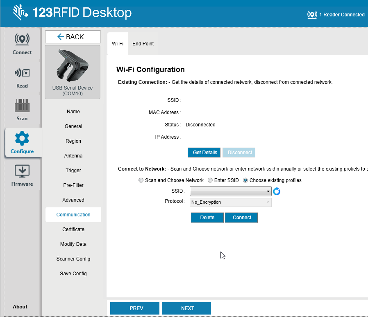The width and height of the screenshot is (368, 317).
Task: Click the Disconnected status value
Action: [x=200, y=125]
